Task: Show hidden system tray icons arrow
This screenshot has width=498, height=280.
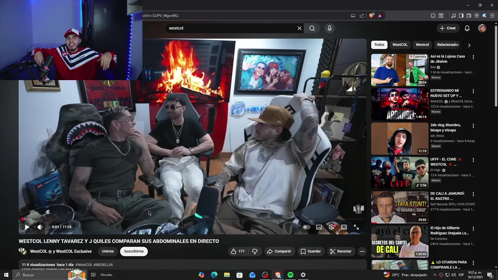Action: pos(435,275)
